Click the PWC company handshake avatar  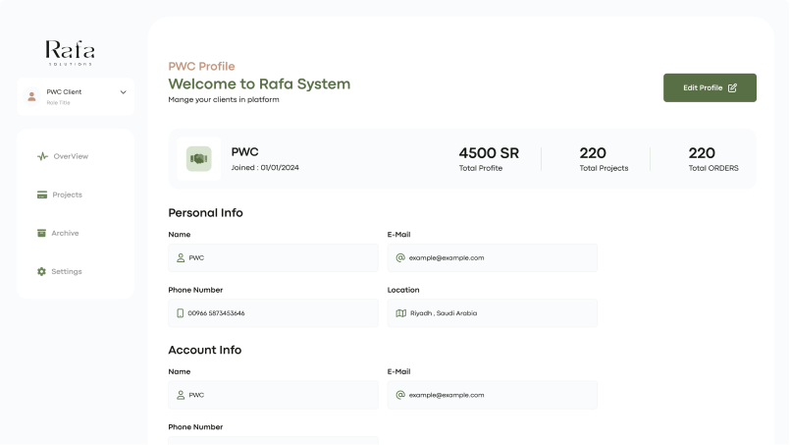[x=199, y=158]
